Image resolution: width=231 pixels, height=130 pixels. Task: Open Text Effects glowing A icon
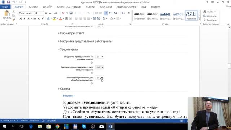48,19
